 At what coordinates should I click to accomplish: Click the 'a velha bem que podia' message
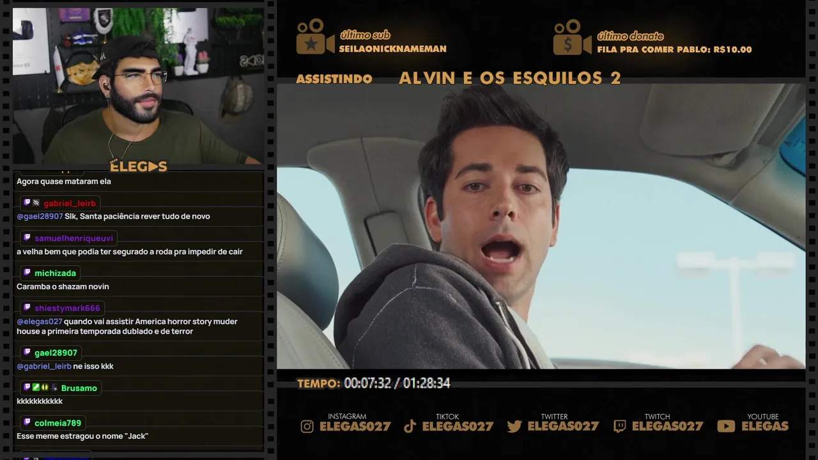(x=130, y=252)
